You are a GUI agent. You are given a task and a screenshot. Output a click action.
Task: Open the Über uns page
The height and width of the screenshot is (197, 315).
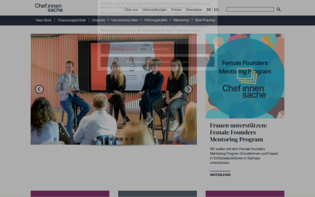click(131, 9)
